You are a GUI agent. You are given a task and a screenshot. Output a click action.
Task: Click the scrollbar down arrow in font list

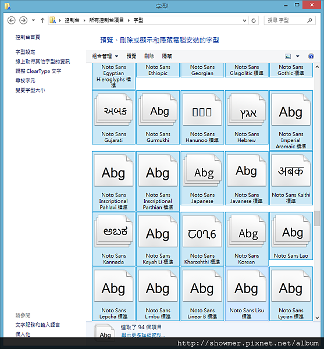(x=317, y=318)
